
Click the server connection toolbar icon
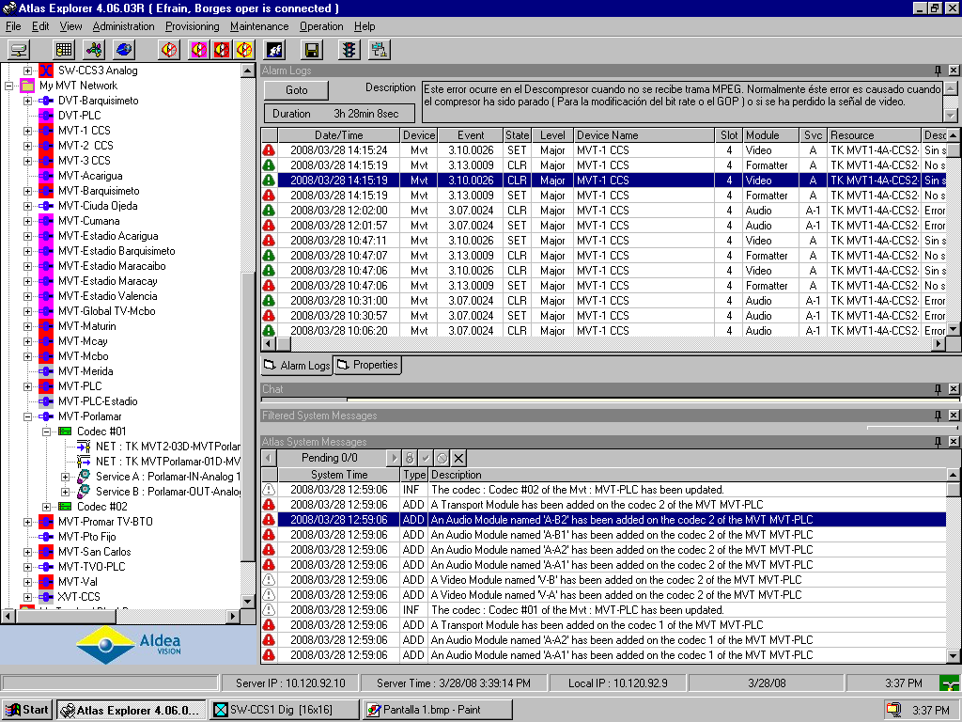click(19, 50)
